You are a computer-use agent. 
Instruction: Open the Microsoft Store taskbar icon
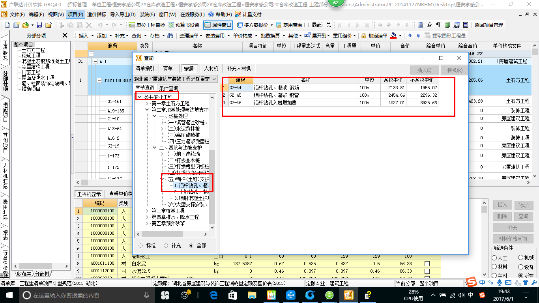pos(232,295)
